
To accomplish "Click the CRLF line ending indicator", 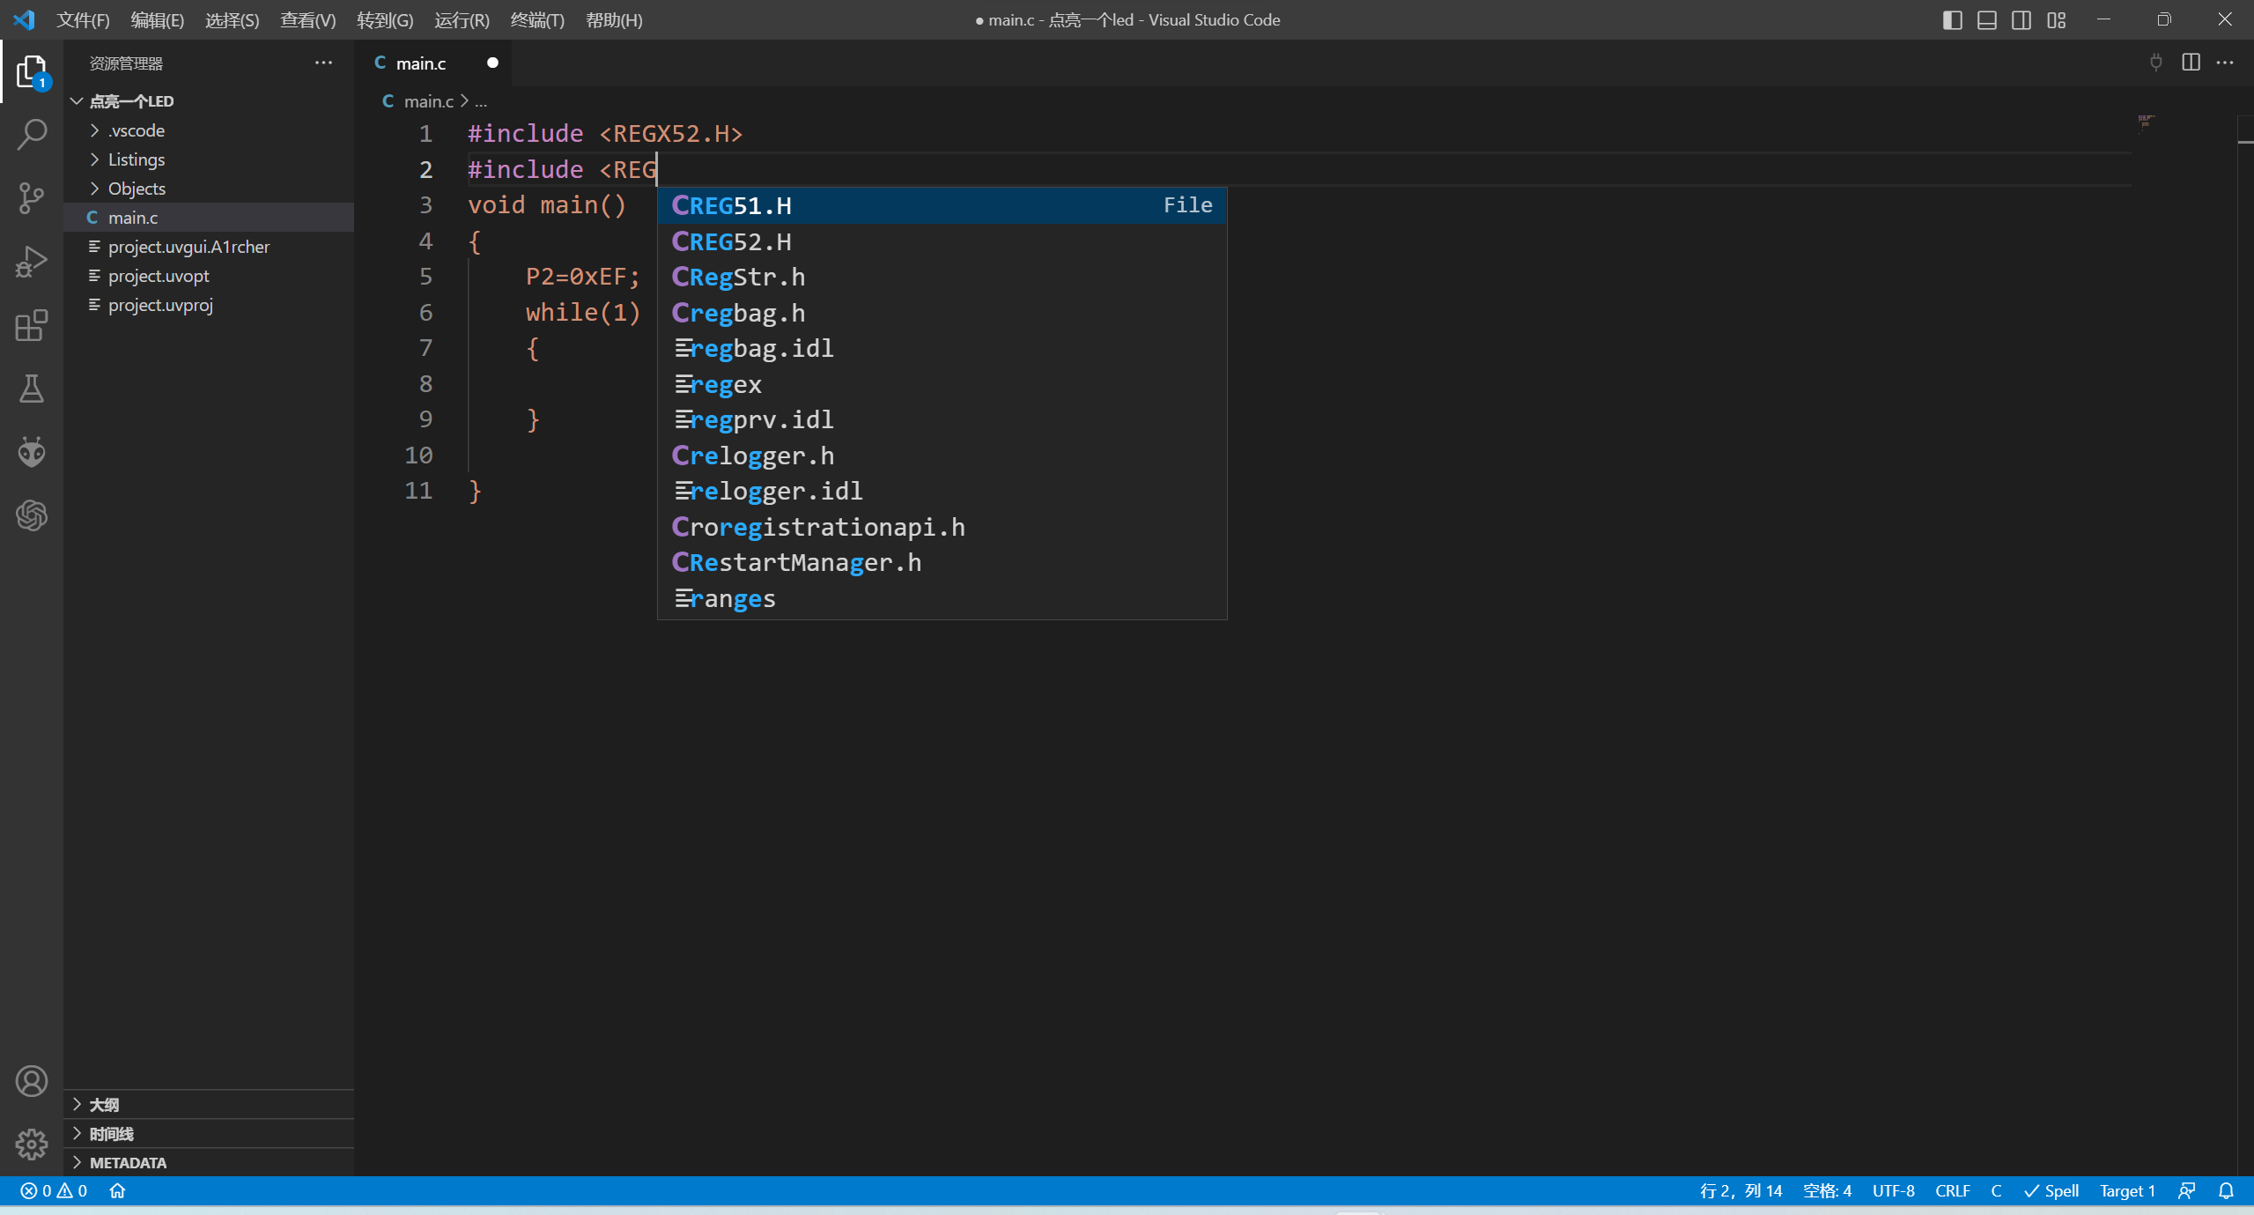I will (1952, 1190).
